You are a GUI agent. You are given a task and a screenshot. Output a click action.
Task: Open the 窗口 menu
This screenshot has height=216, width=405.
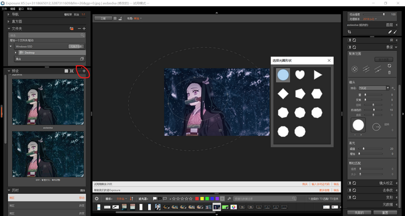[21, 9]
